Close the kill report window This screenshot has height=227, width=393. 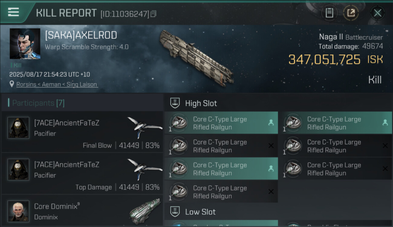377,13
